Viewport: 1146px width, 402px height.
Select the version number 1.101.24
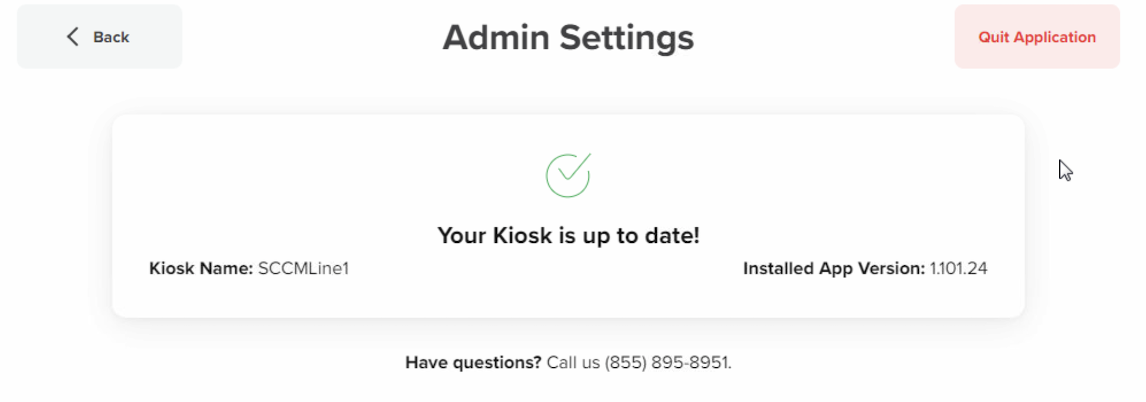pyautogui.click(x=958, y=269)
